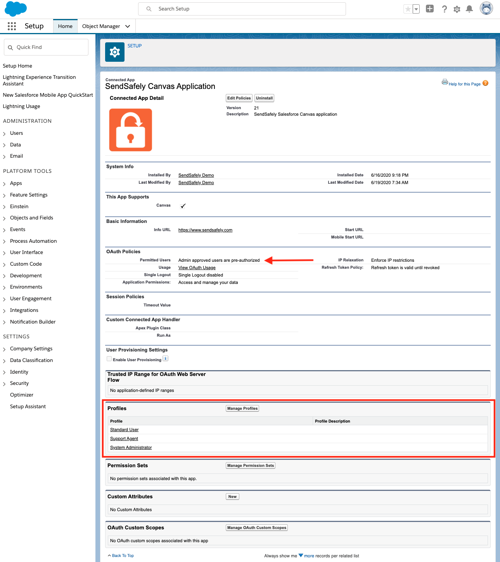This screenshot has width=500, height=562.
Task: Open Installed By SendSafely Demo link
Action: (x=196, y=175)
